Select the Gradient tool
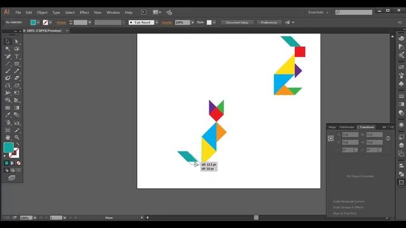This screenshot has width=406, height=228. tap(16, 108)
